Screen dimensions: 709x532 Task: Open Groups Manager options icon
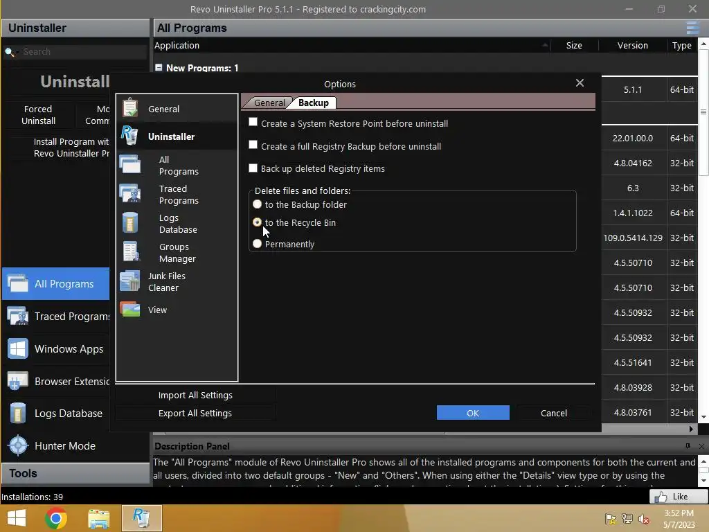(x=131, y=251)
